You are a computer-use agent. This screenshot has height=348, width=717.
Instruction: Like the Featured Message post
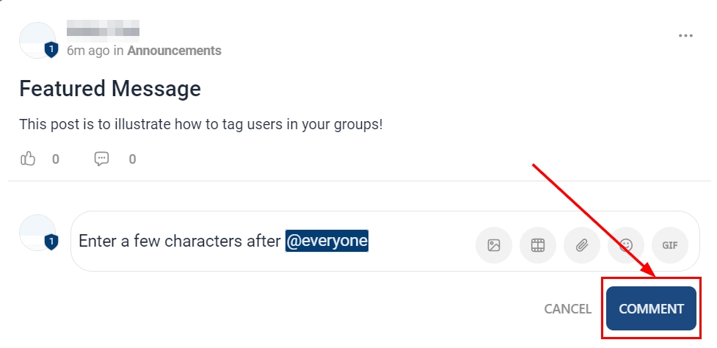coord(28,159)
